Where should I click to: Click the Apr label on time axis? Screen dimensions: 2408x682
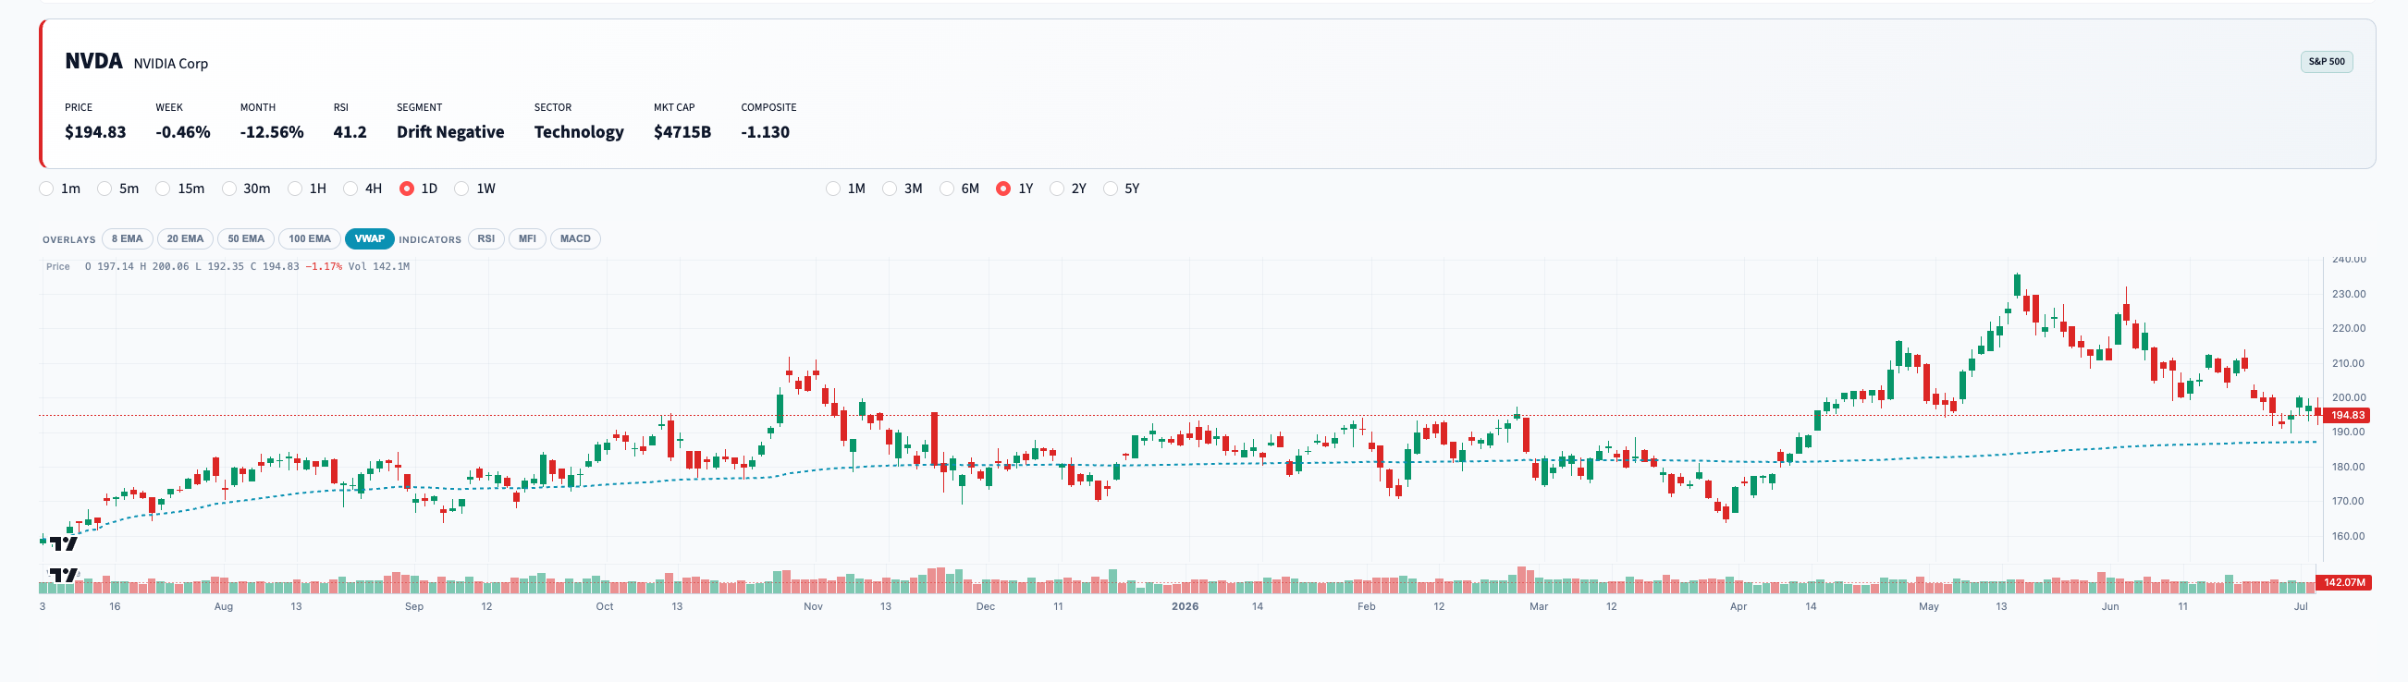click(x=1738, y=607)
